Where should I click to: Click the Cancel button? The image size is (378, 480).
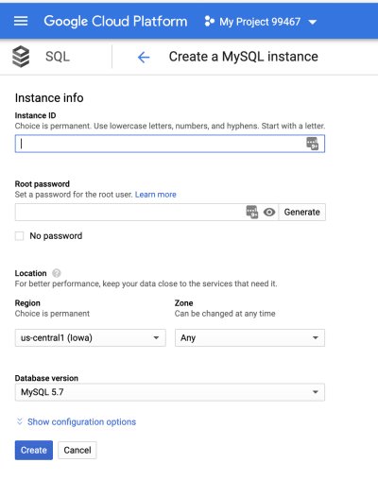77,450
